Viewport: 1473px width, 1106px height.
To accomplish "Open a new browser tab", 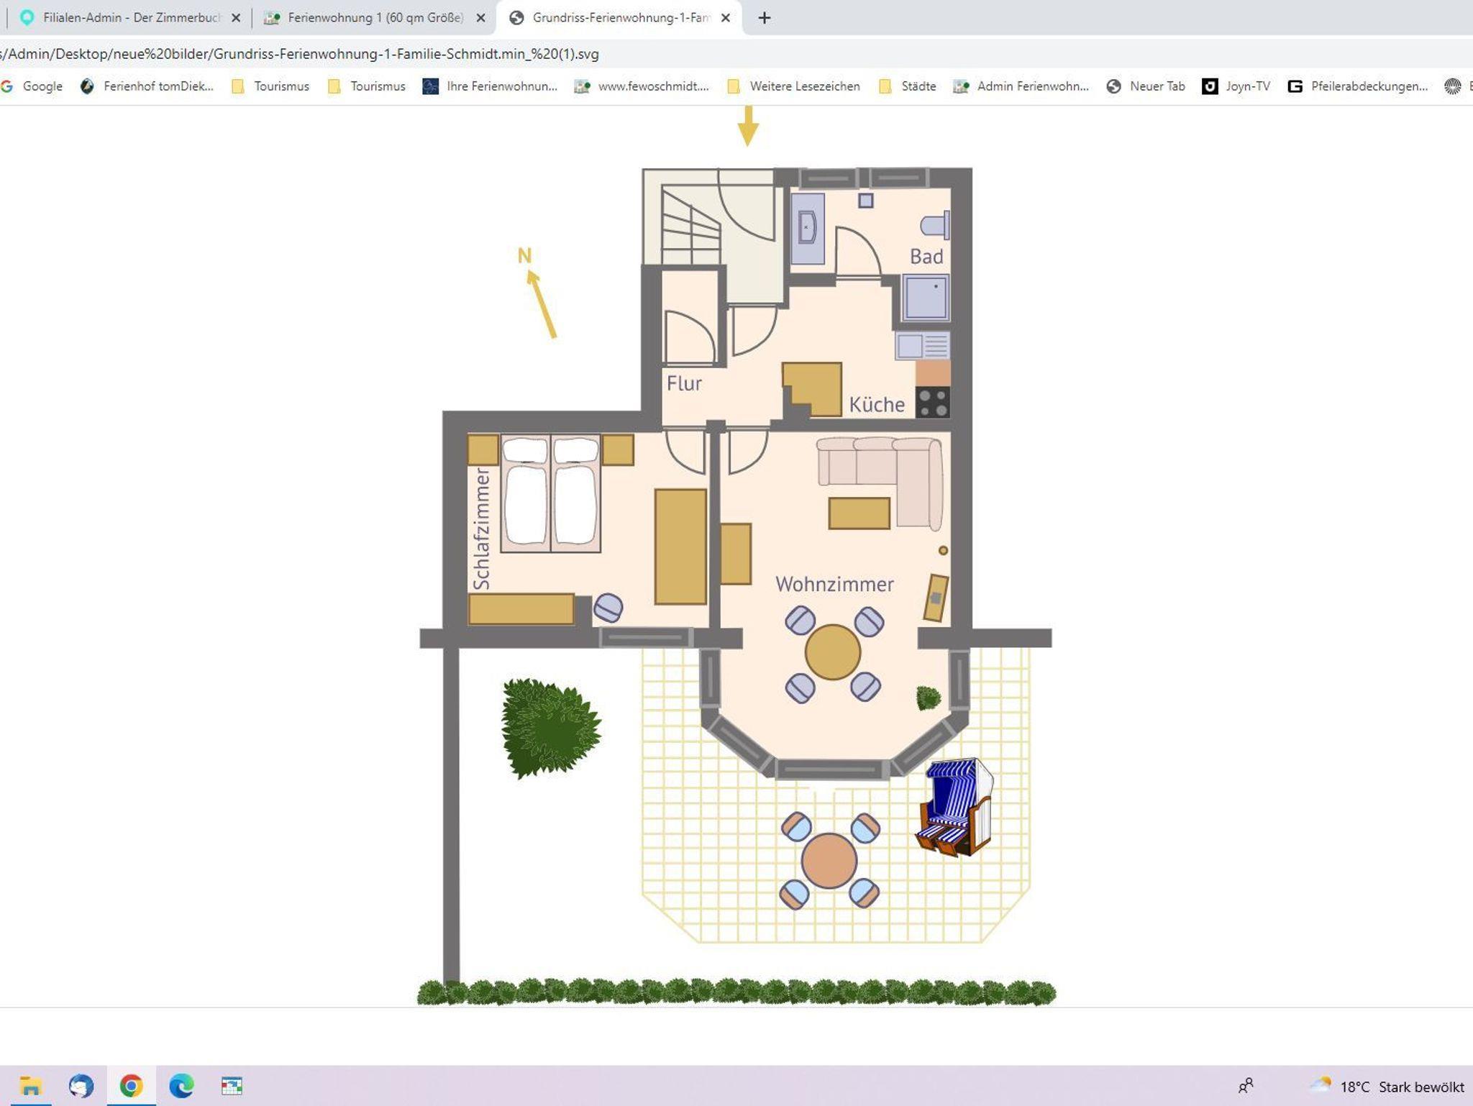I will point(765,18).
